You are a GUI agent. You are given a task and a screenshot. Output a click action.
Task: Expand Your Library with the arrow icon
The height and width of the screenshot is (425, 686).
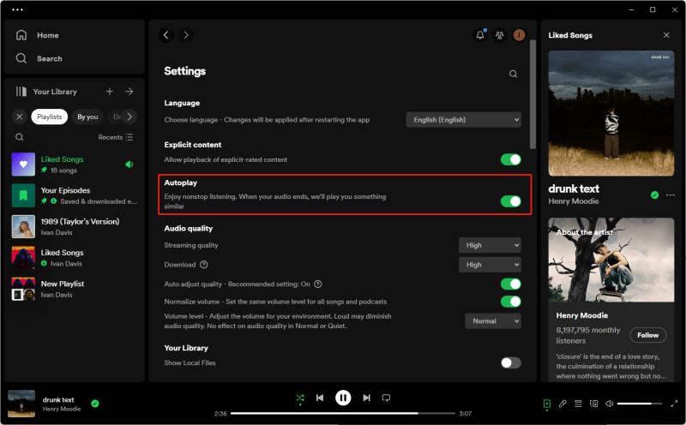[129, 92]
